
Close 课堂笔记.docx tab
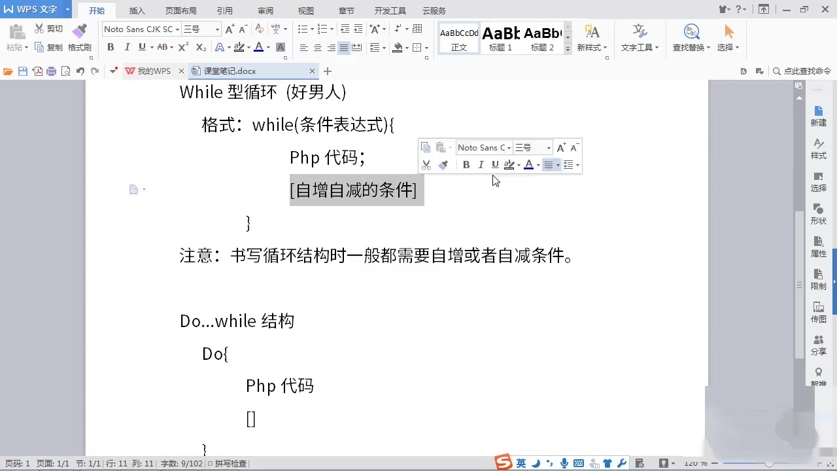(312, 71)
